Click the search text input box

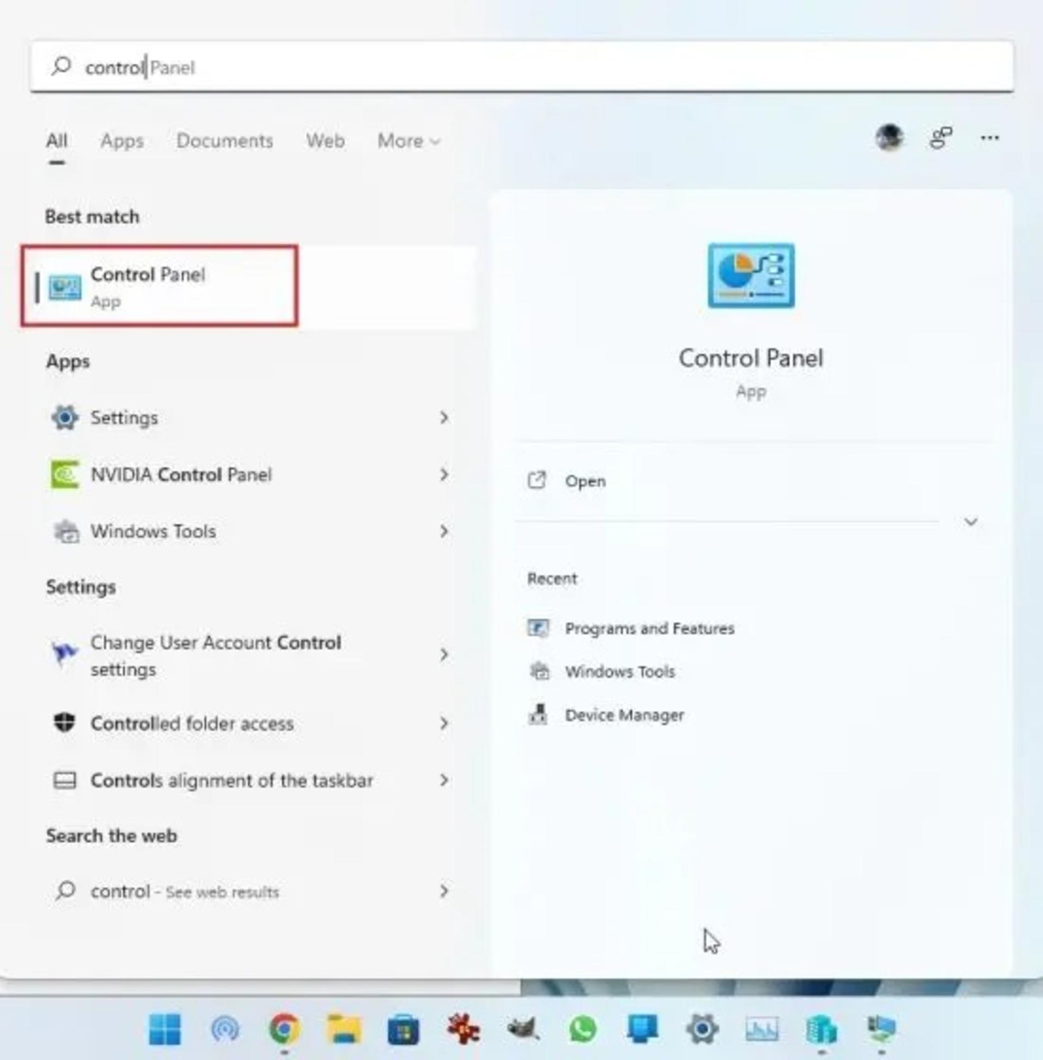[521, 66]
